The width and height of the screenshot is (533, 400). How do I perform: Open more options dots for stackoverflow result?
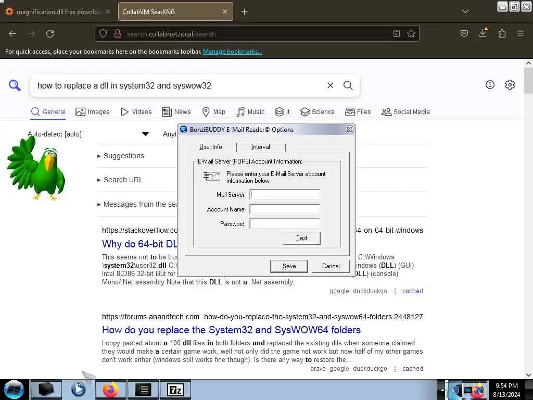395,292
